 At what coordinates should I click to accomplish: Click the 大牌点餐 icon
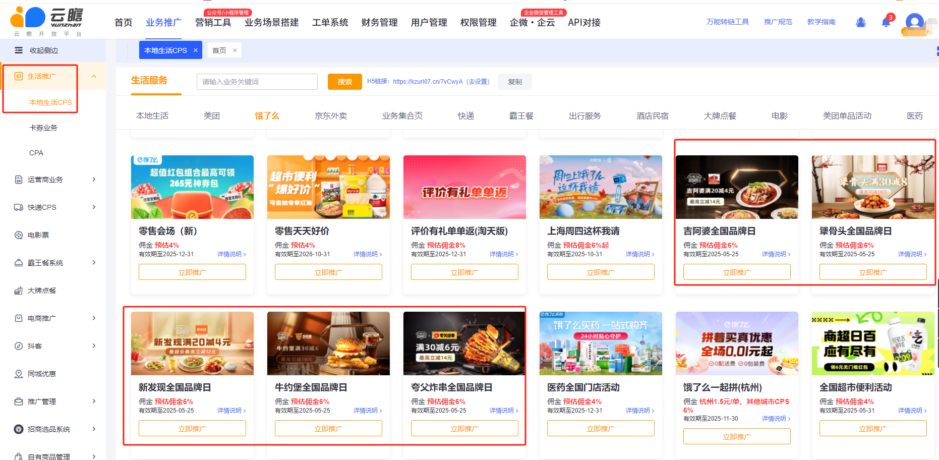(x=19, y=291)
